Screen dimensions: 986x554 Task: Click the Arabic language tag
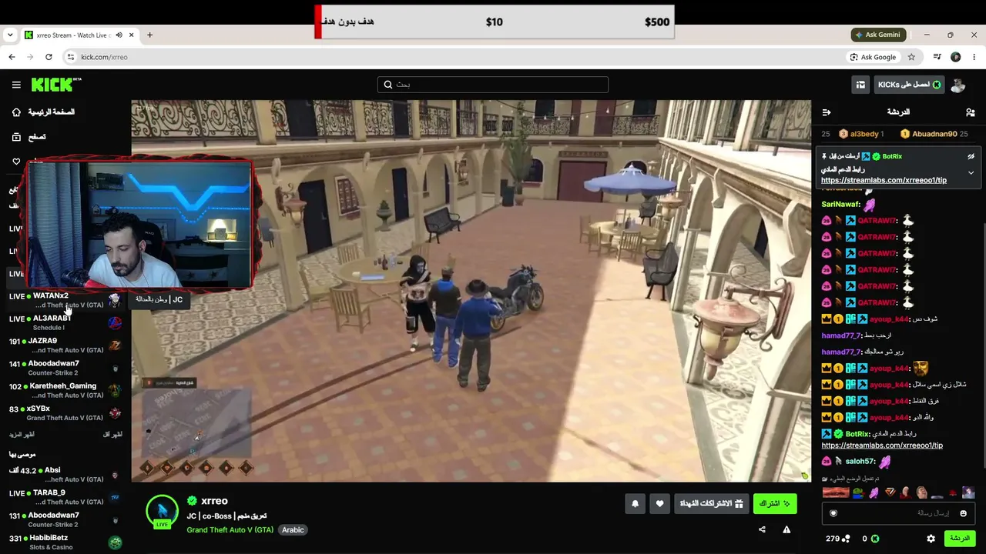[x=293, y=529]
